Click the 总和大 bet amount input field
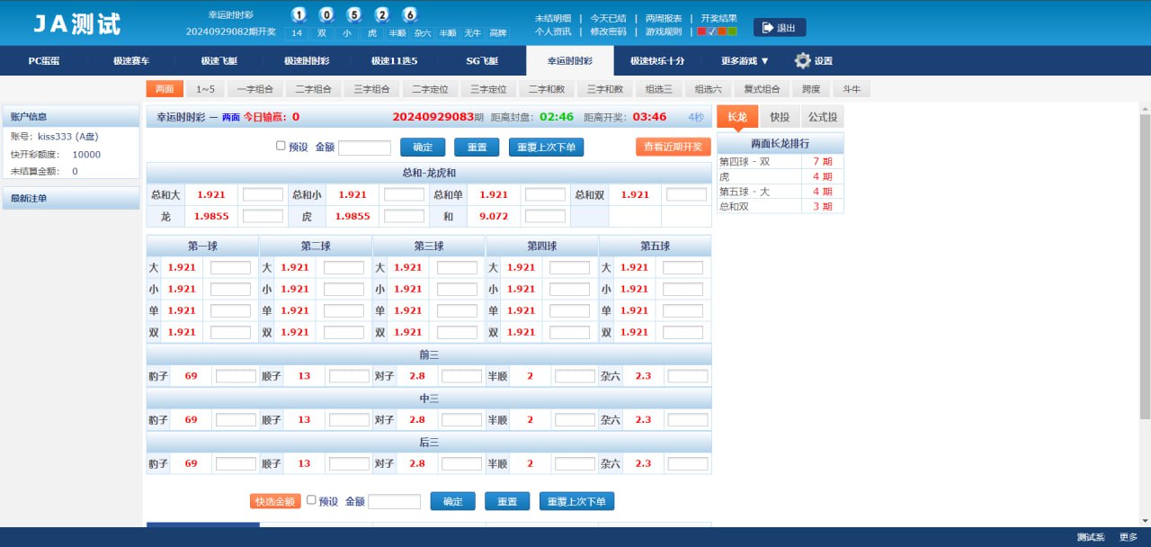1151x547 pixels. pyautogui.click(x=263, y=194)
